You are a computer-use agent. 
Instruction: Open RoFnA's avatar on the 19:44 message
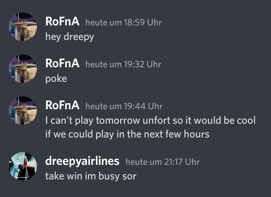click(x=23, y=111)
